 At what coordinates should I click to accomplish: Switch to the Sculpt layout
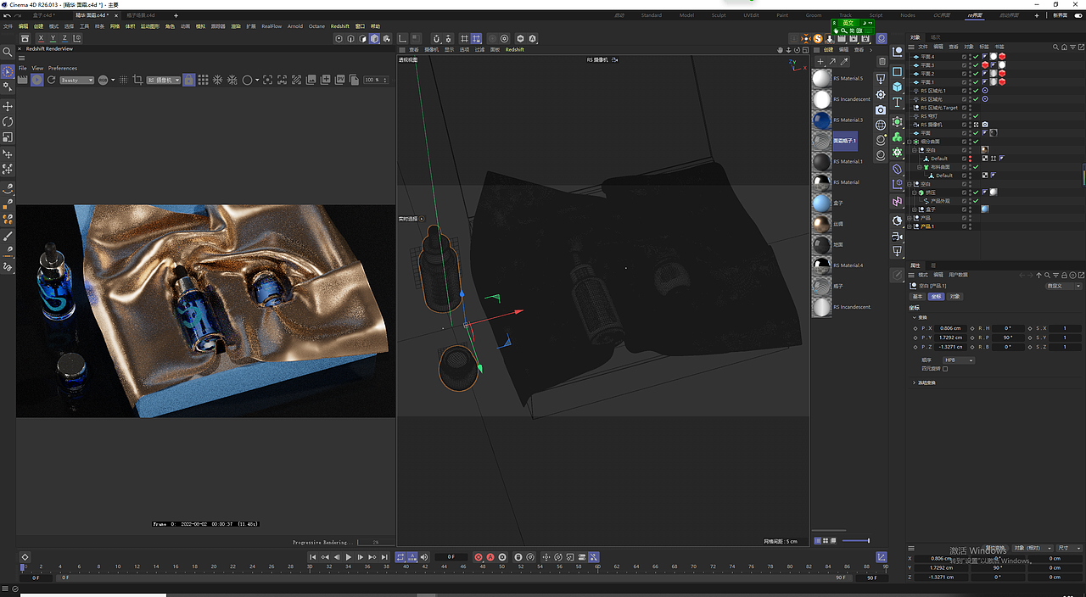[719, 15]
